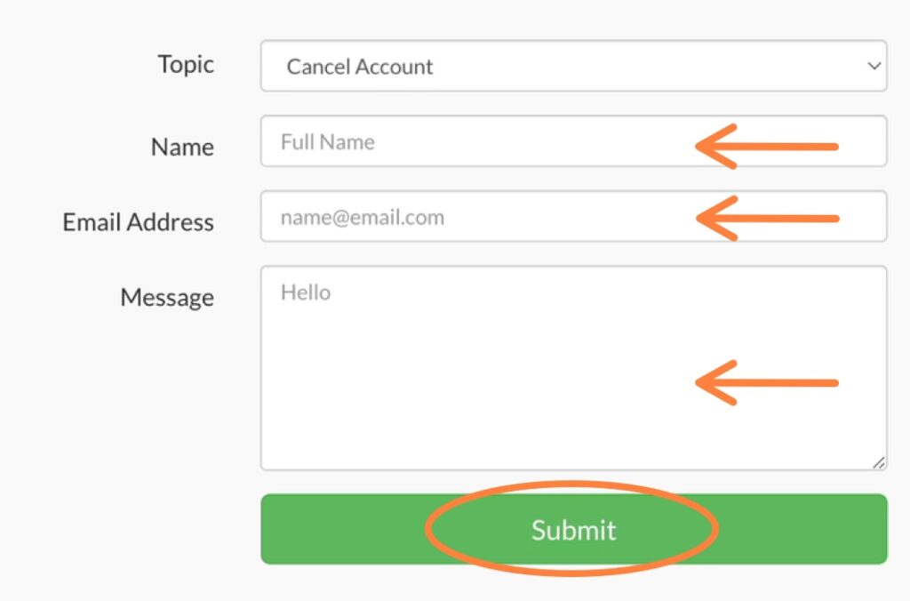Click the white "Submit" text label
The image size is (910, 601).
tap(573, 531)
